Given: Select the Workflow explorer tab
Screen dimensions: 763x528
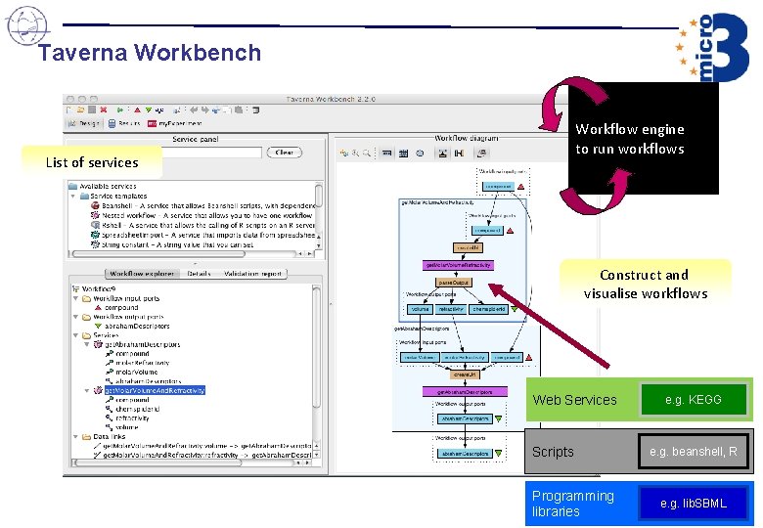Looking at the screenshot, I should (142, 274).
